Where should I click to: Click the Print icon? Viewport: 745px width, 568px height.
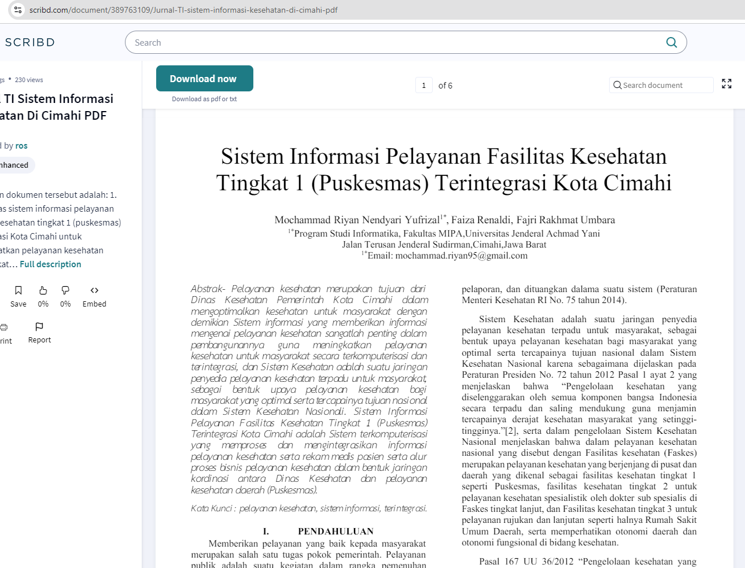(x=4, y=327)
